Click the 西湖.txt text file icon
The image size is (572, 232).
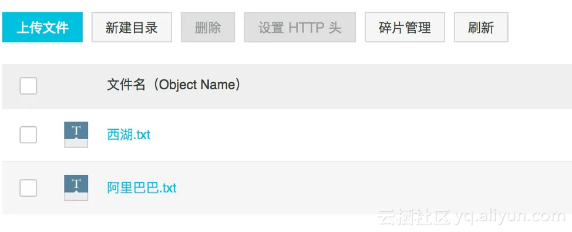click(76, 135)
